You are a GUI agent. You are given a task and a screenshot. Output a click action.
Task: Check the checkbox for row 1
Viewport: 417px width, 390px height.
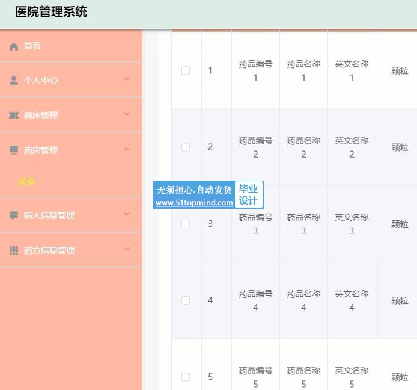186,70
